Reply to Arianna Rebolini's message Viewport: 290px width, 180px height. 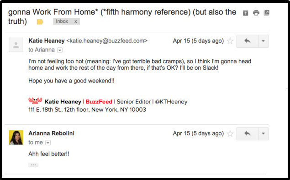click(247, 134)
